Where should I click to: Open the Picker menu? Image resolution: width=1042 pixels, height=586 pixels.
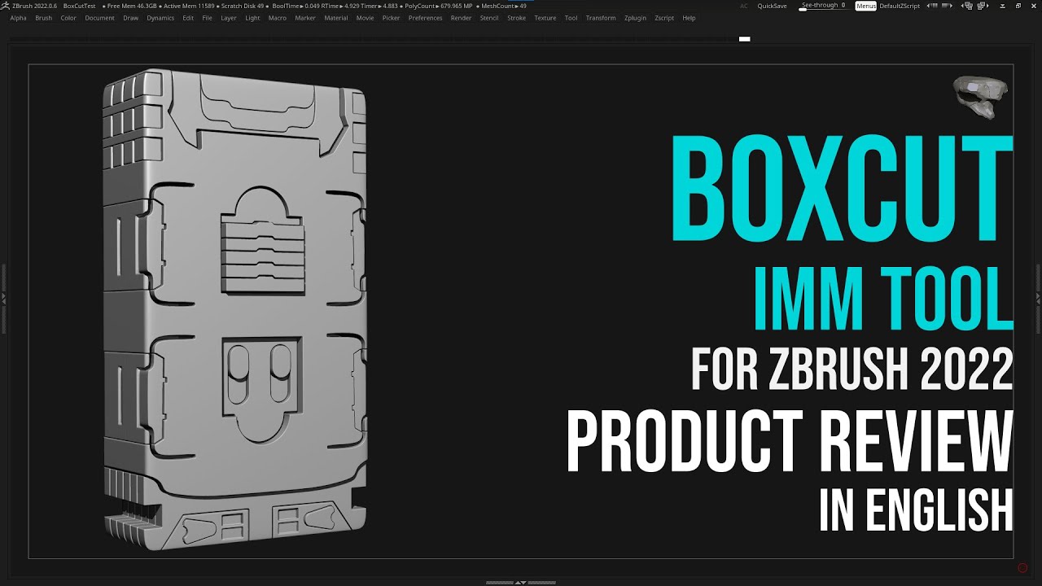[391, 18]
